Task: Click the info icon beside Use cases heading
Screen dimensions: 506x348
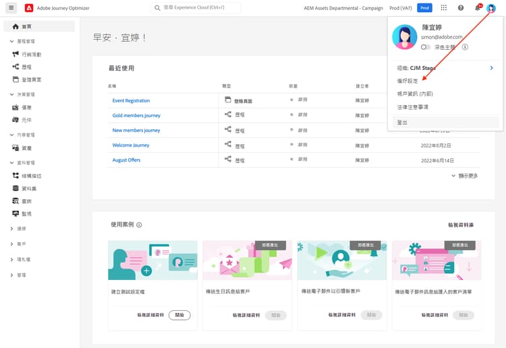Action: click(x=139, y=225)
